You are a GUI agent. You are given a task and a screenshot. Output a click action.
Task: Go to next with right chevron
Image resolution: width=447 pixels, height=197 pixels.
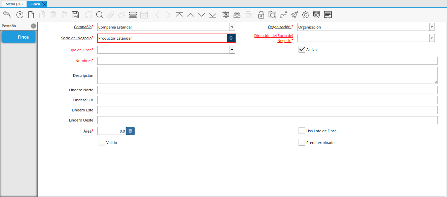pyautogui.click(x=168, y=15)
